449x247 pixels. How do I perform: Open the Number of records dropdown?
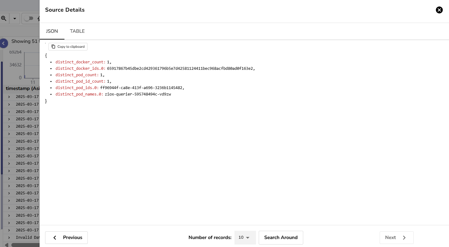coord(245,238)
